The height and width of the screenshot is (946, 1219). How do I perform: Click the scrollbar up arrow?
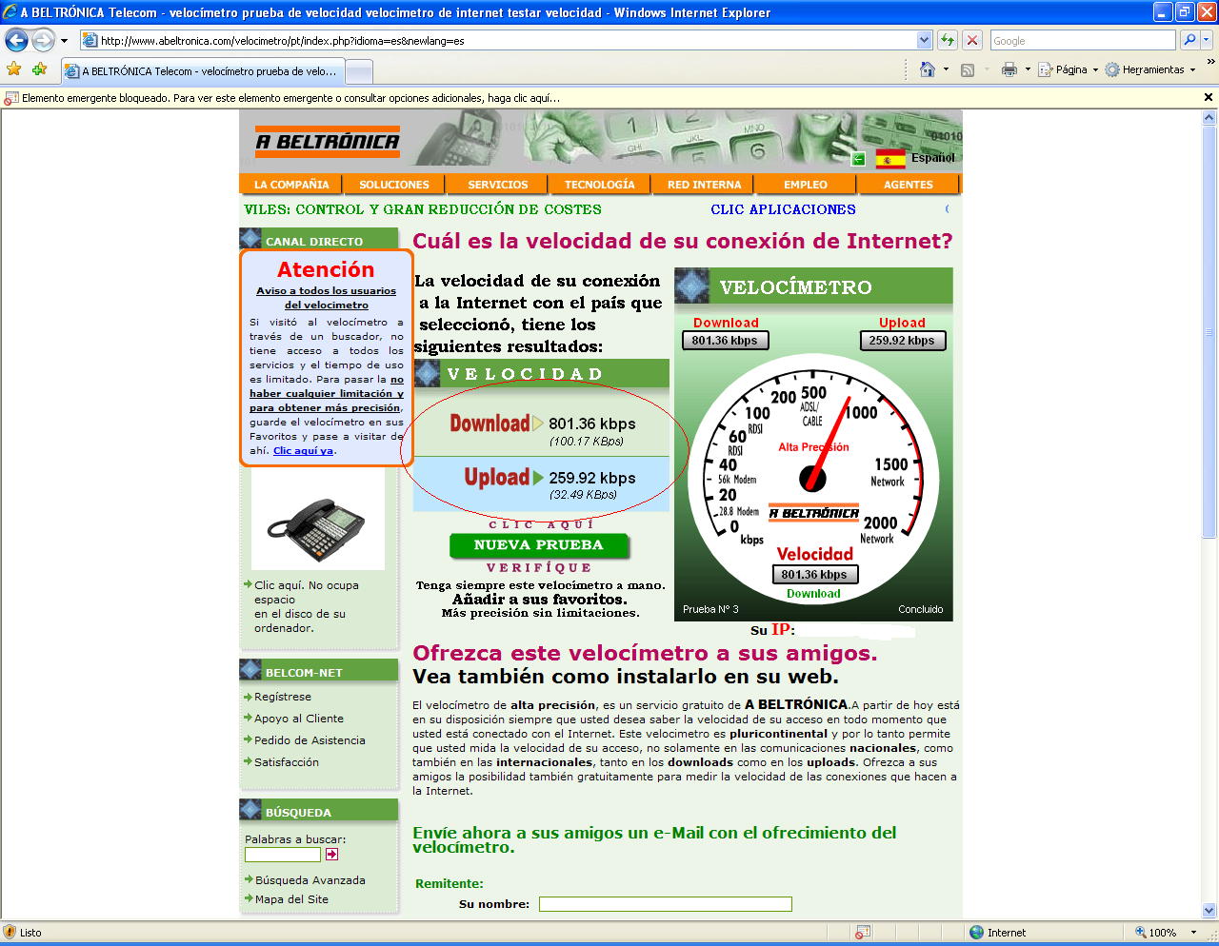coord(1209,118)
